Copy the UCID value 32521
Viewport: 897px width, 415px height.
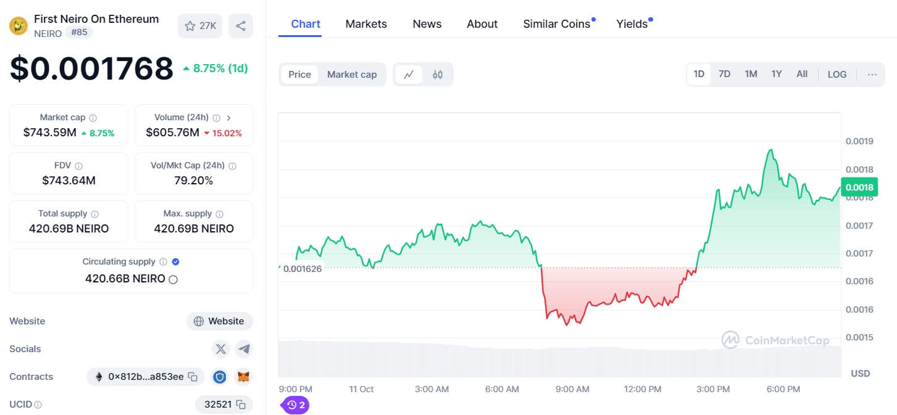(x=240, y=405)
